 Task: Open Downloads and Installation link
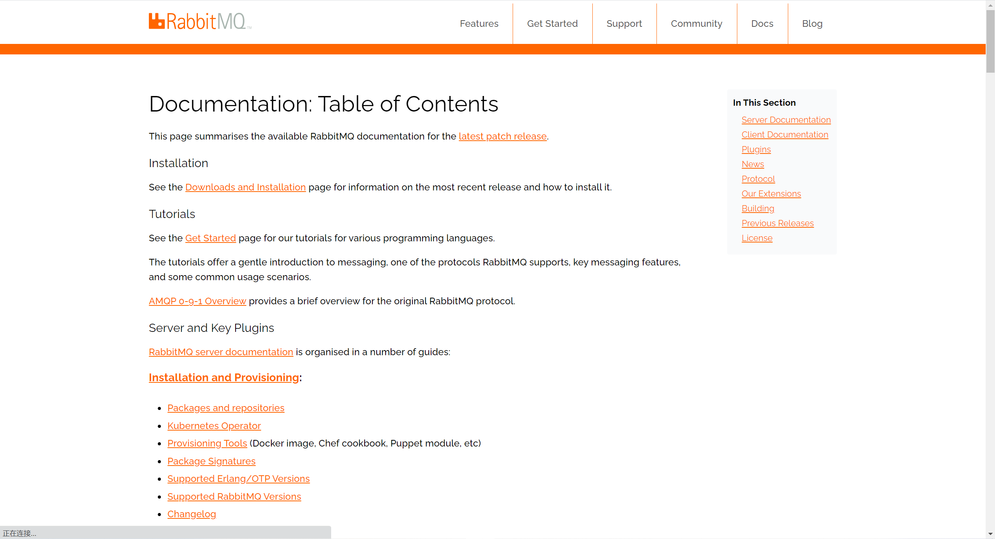point(246,187)
